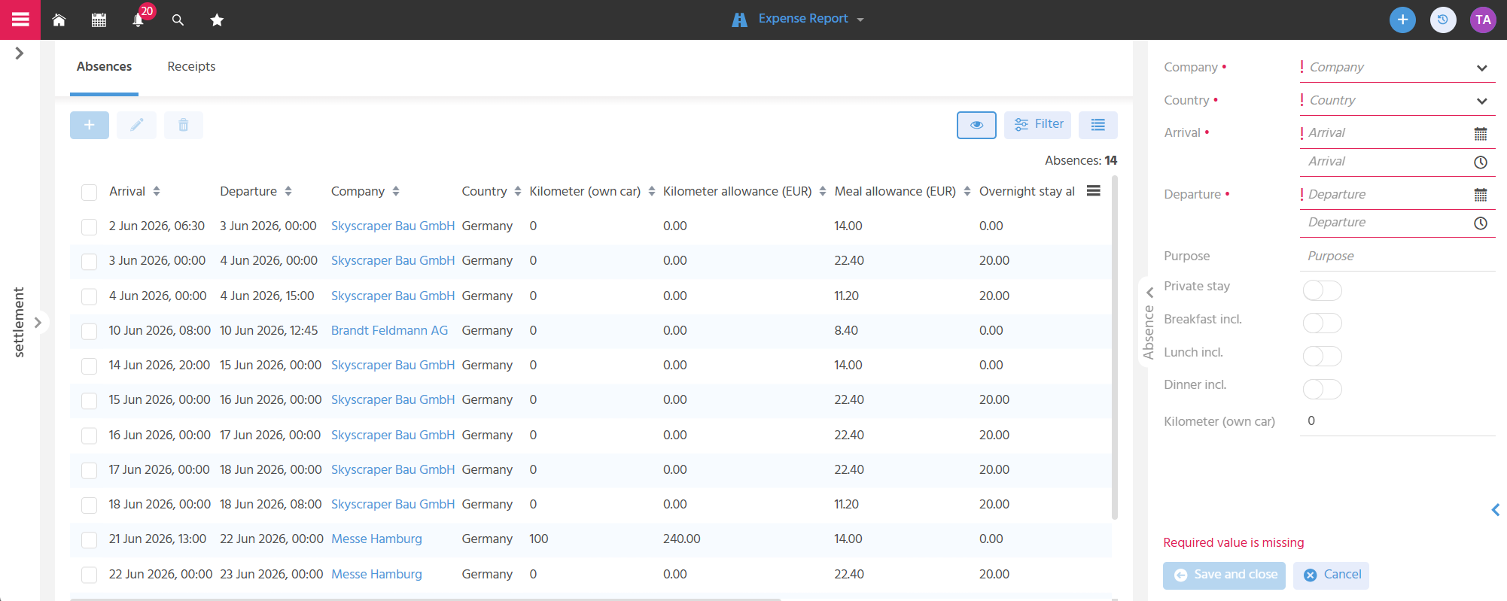Screen dimensions: 1507x601
Task: Toggle the Private stay switch
Action: coord(1323,290)
